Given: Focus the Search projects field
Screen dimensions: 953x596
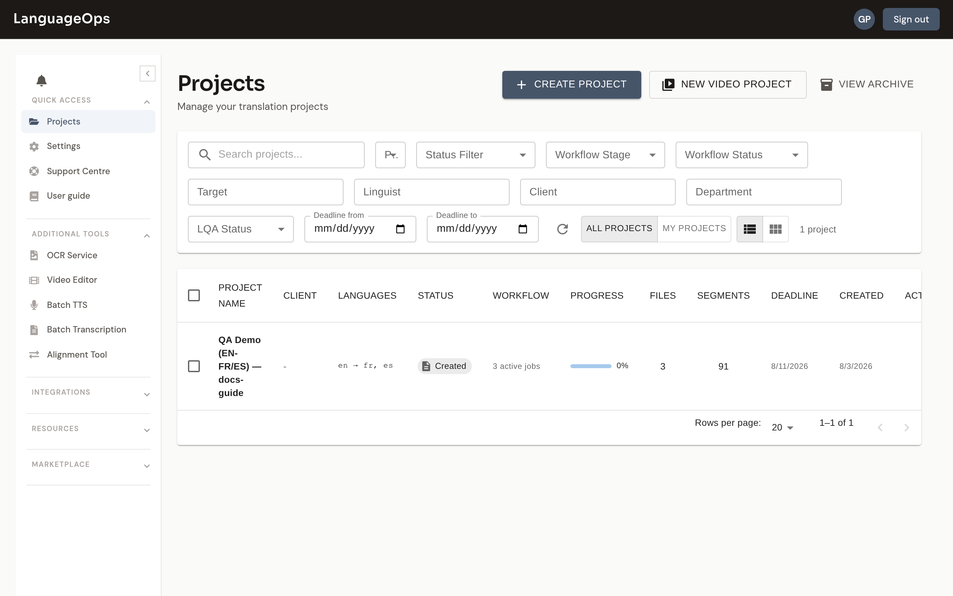Looking at the screenshot, I should pos(276,155).
